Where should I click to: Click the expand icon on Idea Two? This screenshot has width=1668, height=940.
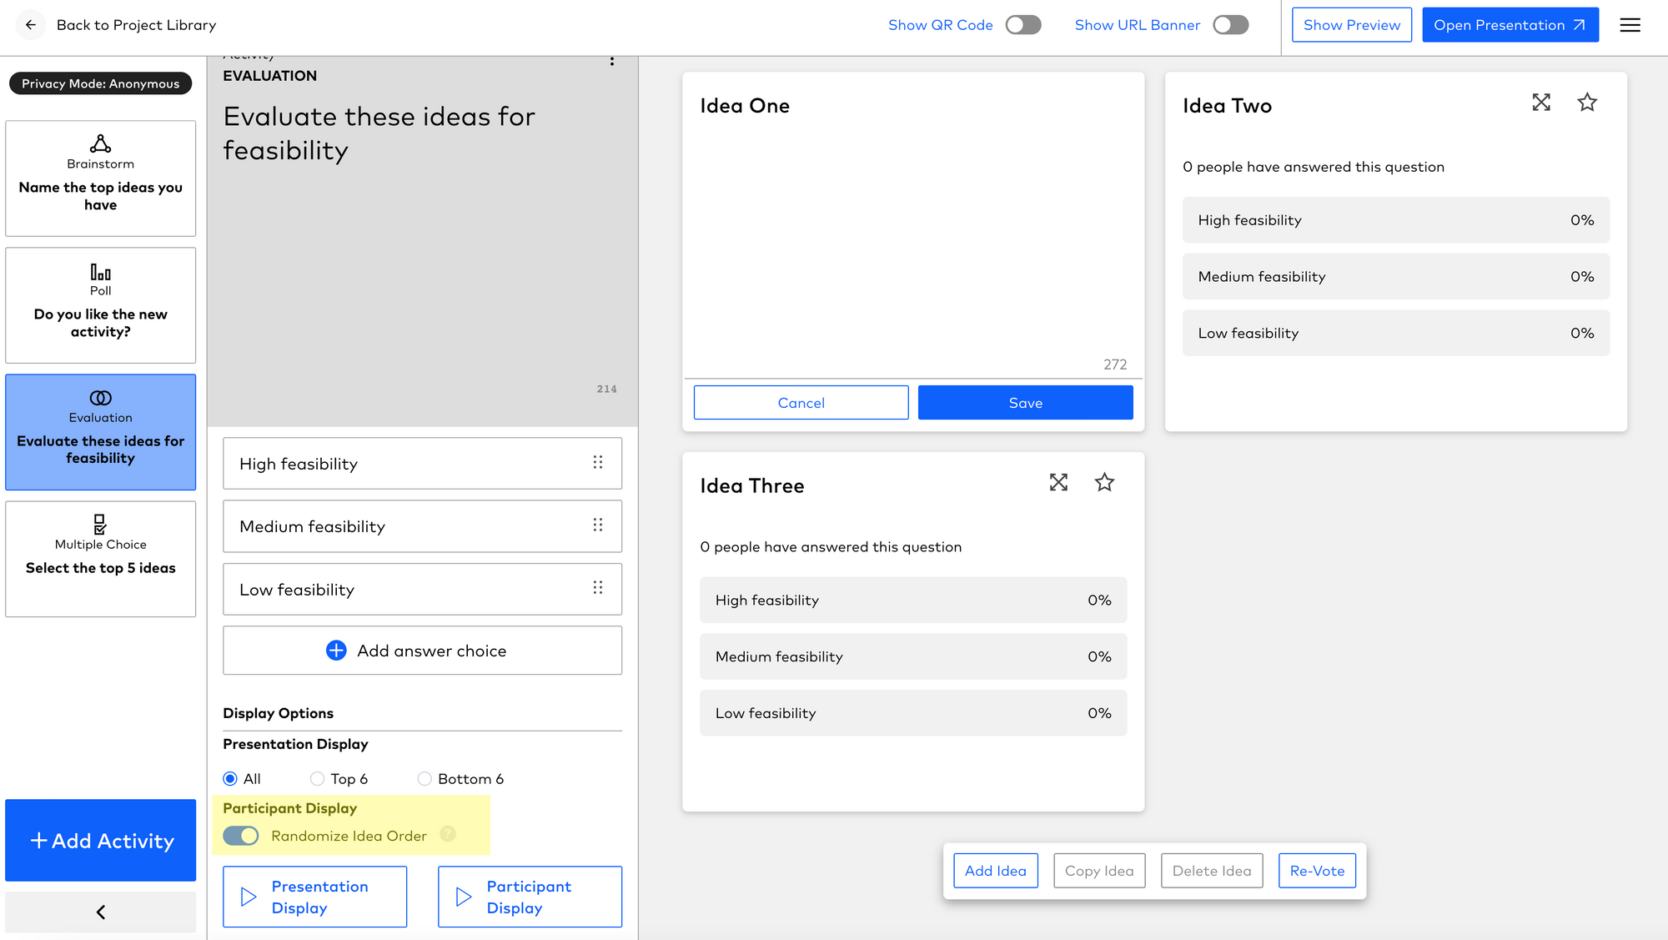click(x=1542, y=102)
